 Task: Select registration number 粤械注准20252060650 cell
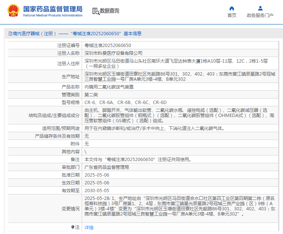(x=108, y=46)
